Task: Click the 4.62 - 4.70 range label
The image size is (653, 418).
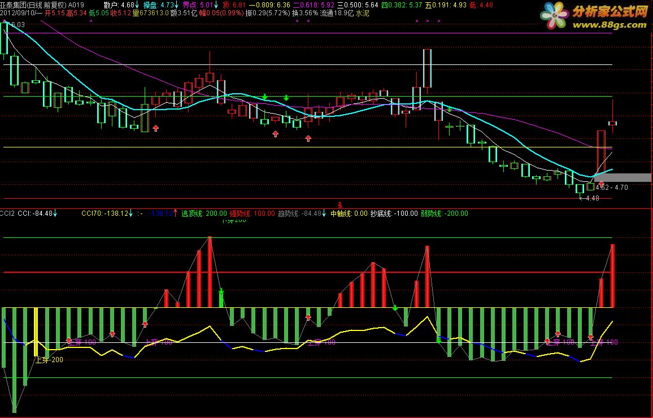Action: [x=611, y=188]
